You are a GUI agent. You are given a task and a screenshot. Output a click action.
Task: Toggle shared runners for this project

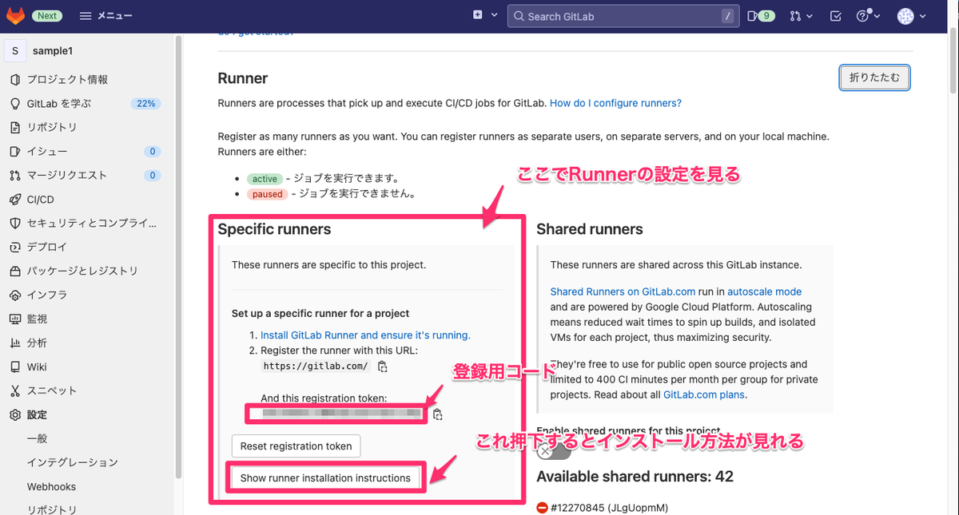[x=553, y=451]
